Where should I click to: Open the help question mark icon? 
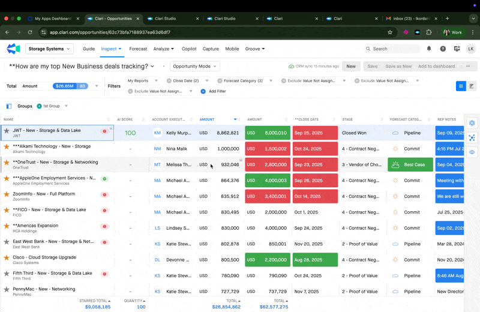[x=443, y=49]
